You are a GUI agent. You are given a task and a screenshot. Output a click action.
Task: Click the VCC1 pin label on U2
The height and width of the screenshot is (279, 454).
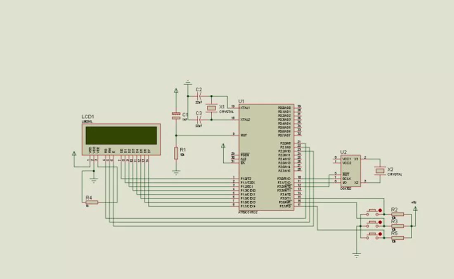tap(347, 159)
